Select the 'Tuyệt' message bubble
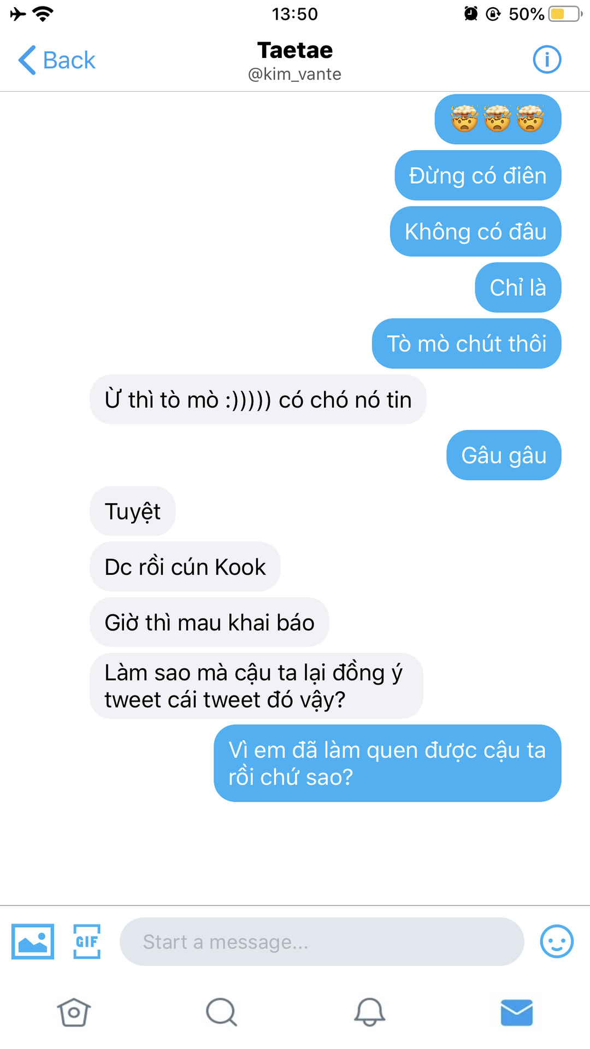590x1049 pixels. tap(133, 511)
